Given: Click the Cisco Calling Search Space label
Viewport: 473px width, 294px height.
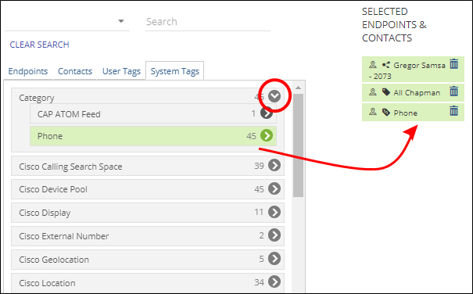Looking at the screenshot, I should point(70,167).
